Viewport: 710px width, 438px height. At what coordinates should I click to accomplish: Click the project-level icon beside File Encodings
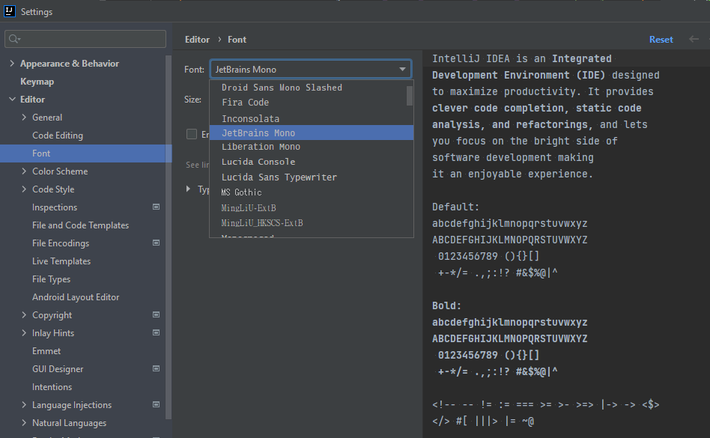point(156,243)
